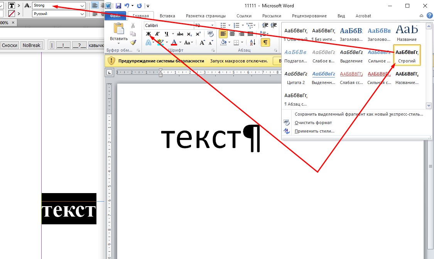The height and width of the screenshot is (259, 434).
Task: Toggle bold formatting (Ж) in Word ribbon
Action: pos(149,34)
